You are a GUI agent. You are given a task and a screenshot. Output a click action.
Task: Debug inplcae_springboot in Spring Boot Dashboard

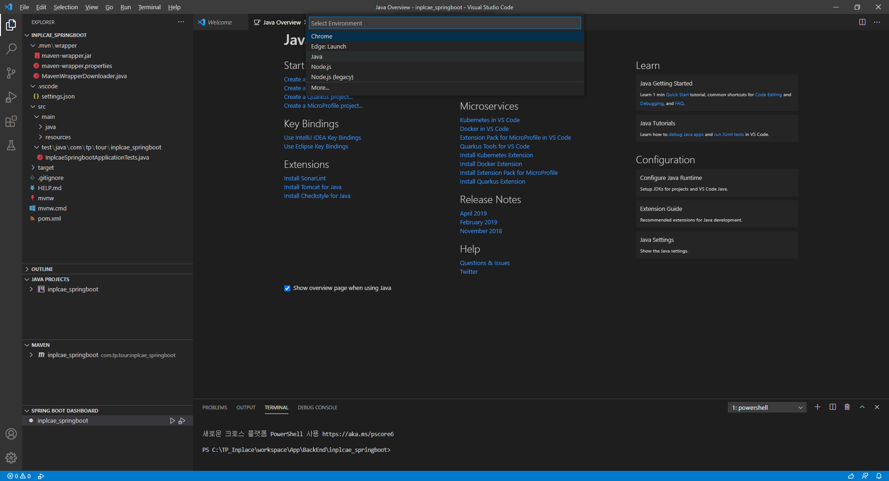[x=182, y=420]
